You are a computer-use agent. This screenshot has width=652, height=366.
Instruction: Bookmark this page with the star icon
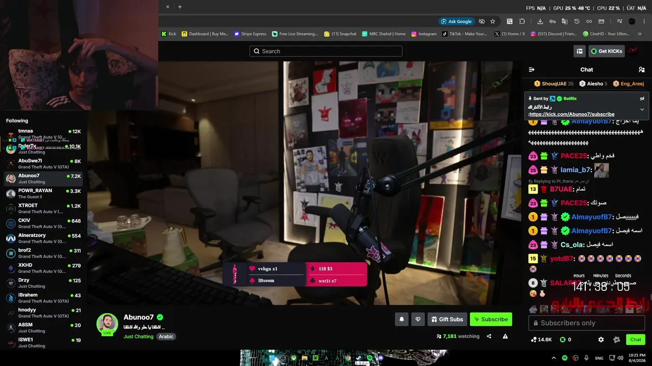point(493,21)
